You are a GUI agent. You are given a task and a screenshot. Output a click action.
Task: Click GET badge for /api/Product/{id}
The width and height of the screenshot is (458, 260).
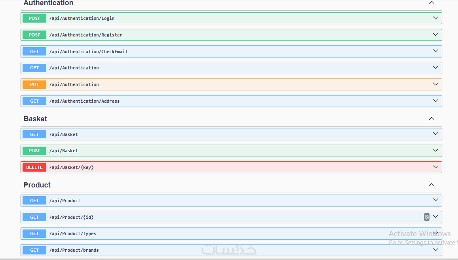pos(34,217)
